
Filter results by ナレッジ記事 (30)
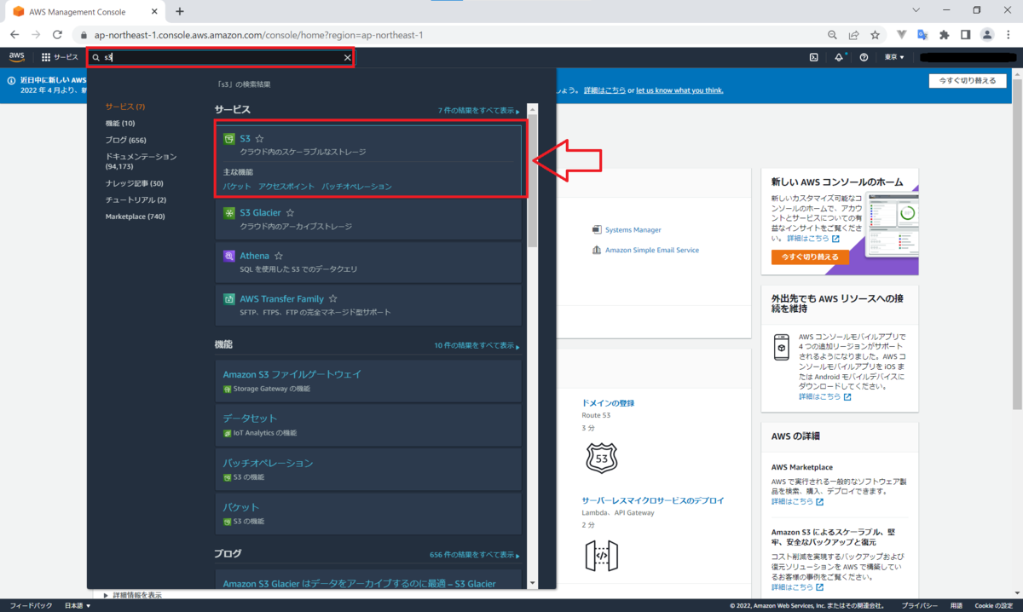134,183
